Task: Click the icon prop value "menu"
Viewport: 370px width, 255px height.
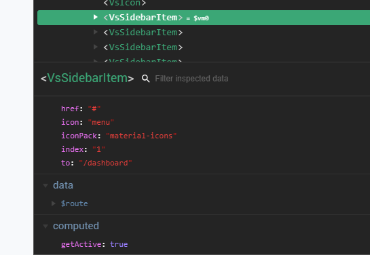Action: 100,122
